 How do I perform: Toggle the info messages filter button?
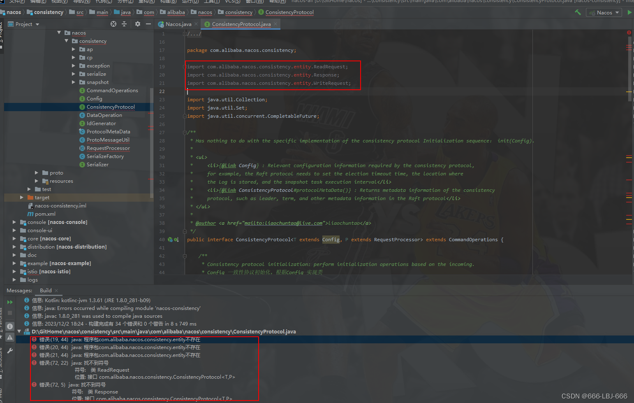pos(10,326)
